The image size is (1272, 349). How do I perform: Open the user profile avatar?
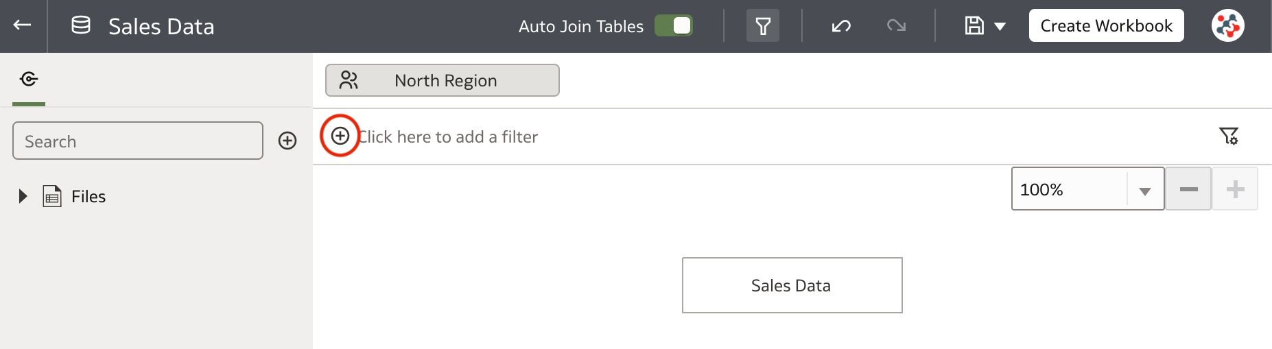pos(1227,26)
